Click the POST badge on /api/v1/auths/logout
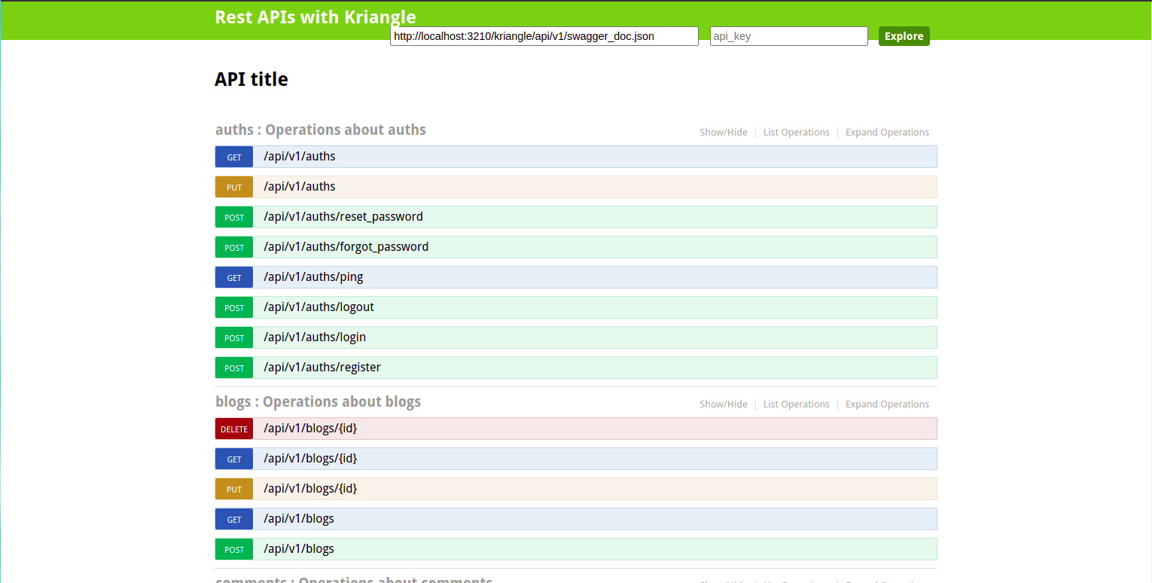The width and height of the screenshot is (1152, 583). (x=233, y=307)
